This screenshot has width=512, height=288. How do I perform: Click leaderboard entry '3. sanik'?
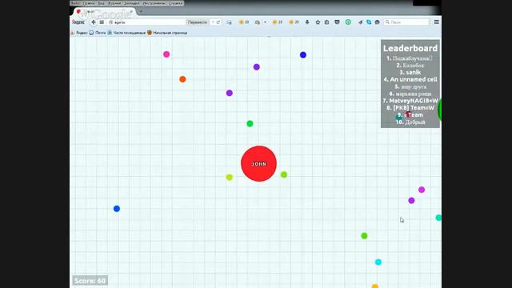click(410, 73)
